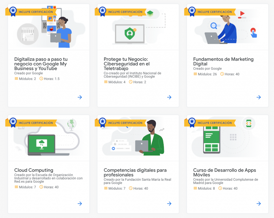Click the clock icon on Competencias digitales card
This screenshot has height=218, width=274.
[x=131, y=188]
